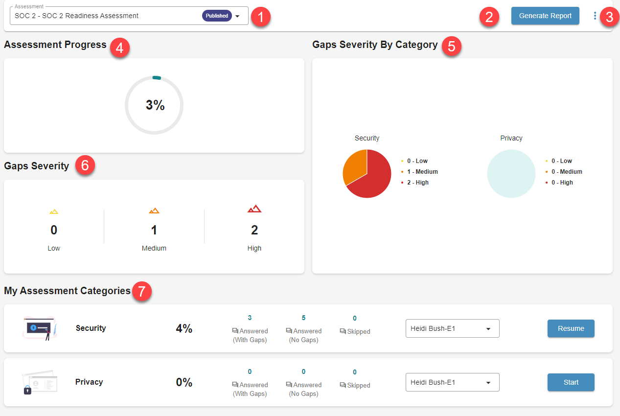Click the Privacy category lock thumbnail icon
This screenshot has height=416, width=620.
click(40, 382)
